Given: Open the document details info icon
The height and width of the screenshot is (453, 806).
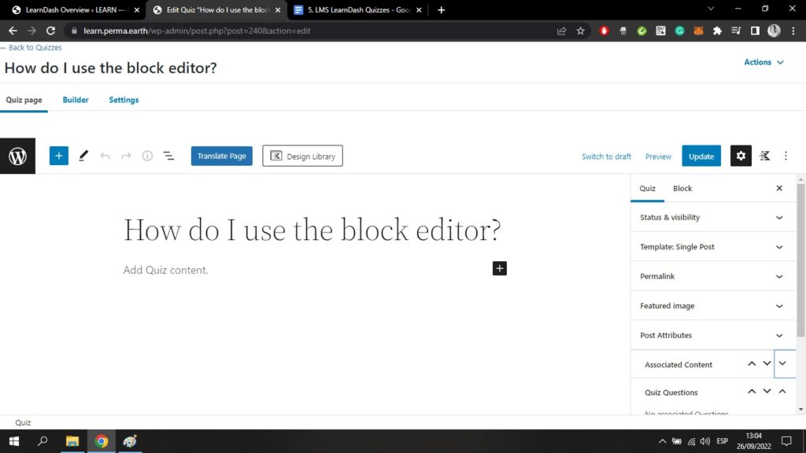Looking at the screenshot, I should click(147, 156).
